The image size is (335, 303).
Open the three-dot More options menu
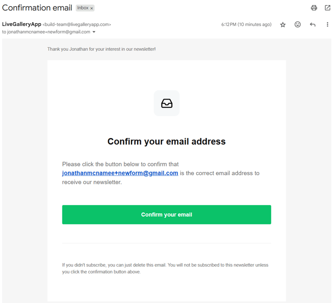[327, 24]
